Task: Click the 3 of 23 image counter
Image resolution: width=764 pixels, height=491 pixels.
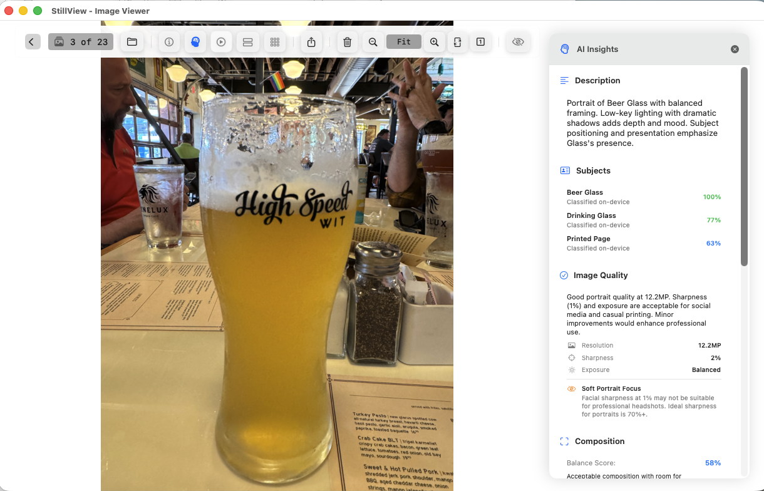Action: [x=81, y=42]
